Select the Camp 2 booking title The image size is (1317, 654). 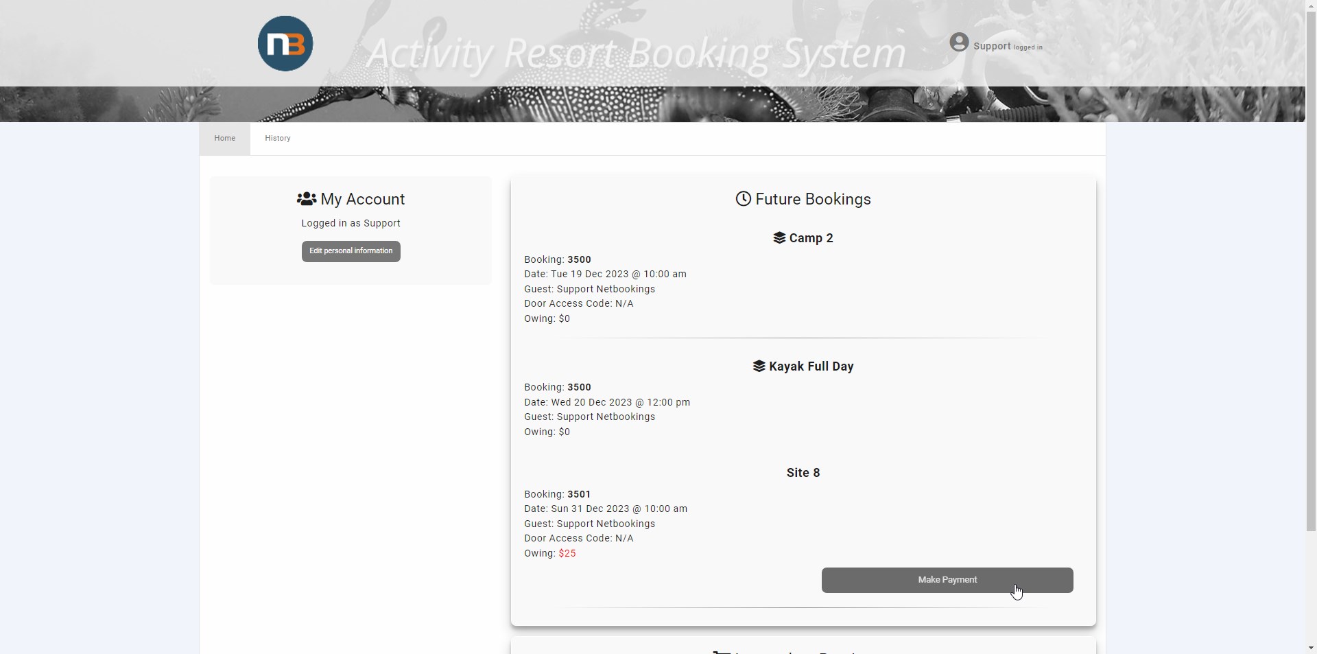click(811, 238)
